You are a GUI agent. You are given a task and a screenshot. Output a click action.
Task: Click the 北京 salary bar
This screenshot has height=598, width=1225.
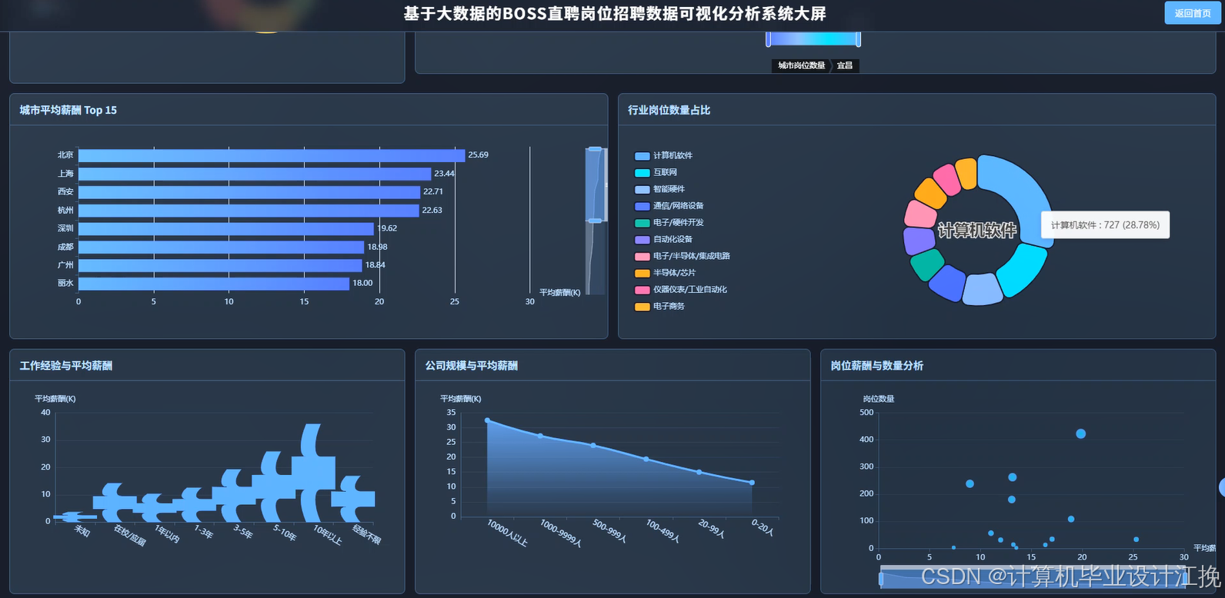click(x=272, y=155)
